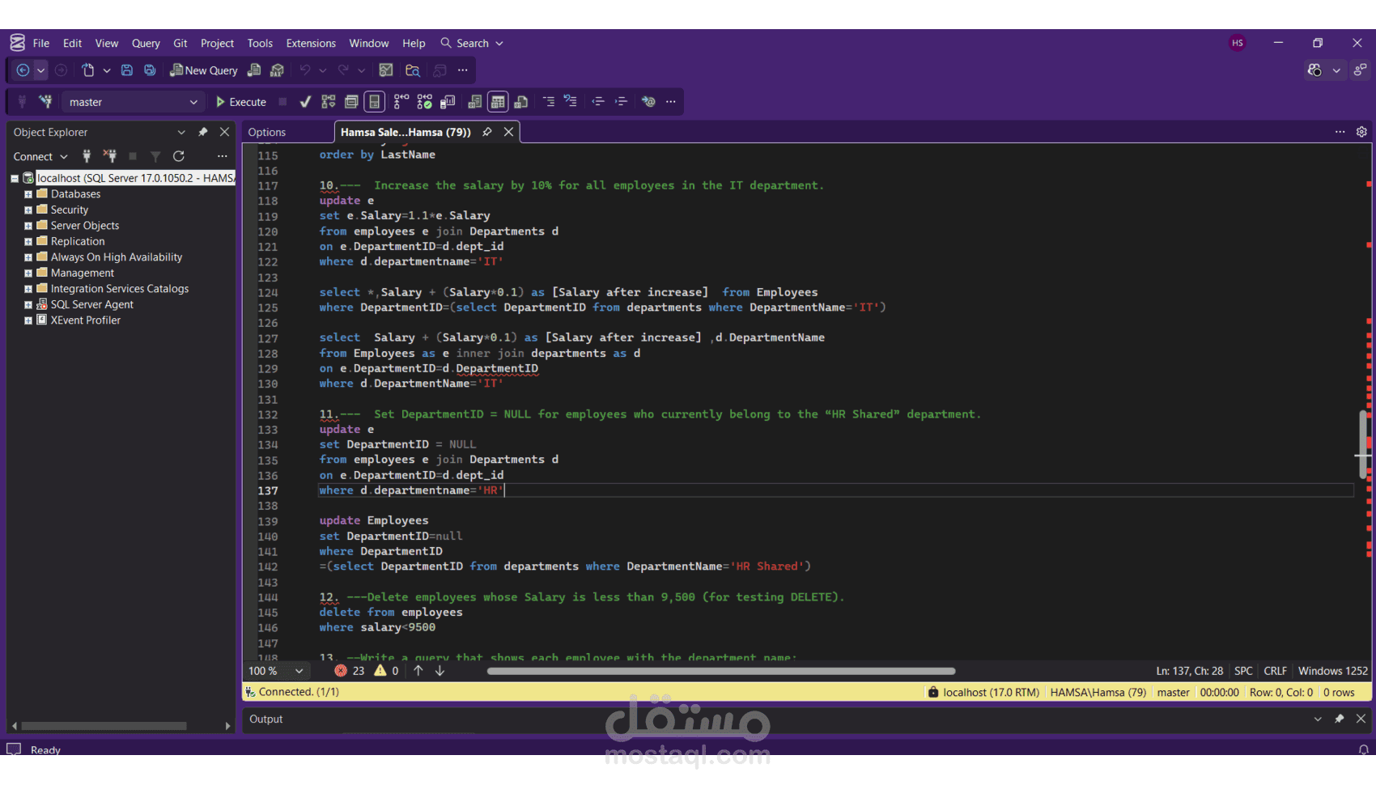The height and width of the screenshot is (785, 1376).
Task: Click the editor vertical scrollbar thumb
Action: coord(1363,445)
